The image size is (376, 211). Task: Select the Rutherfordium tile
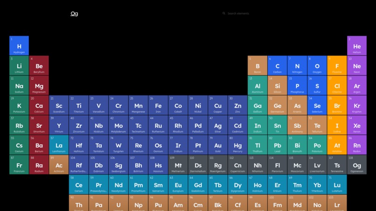point(79,165)
